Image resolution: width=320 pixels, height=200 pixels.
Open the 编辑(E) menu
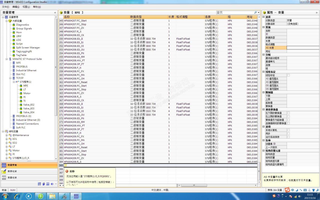tap(16, 7)
